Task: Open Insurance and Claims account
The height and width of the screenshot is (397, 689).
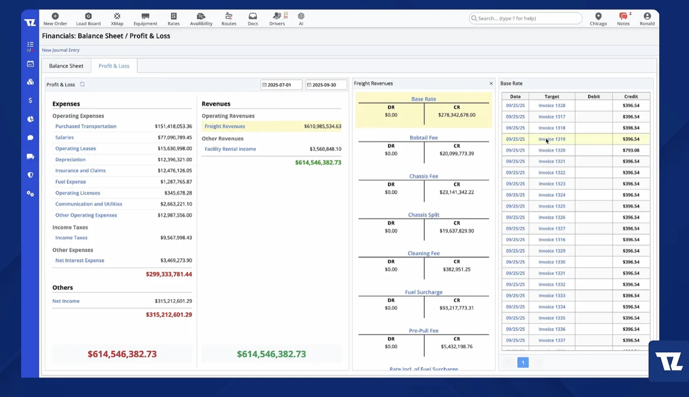Action: click(x=80, y=171)
